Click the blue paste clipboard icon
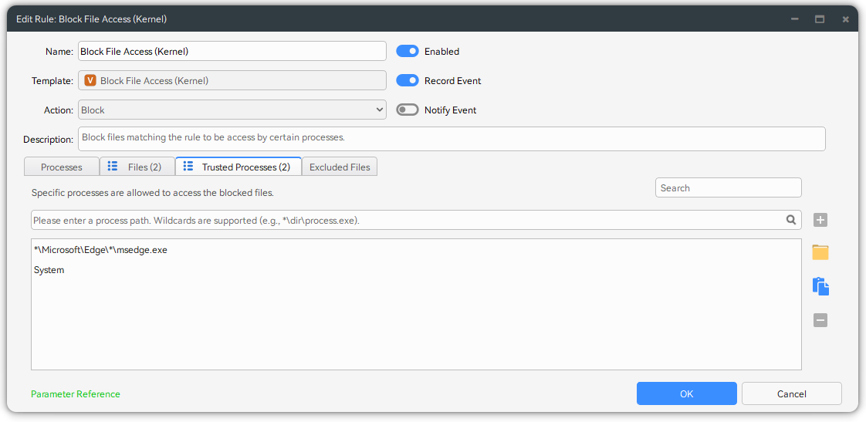 (820, 286)
